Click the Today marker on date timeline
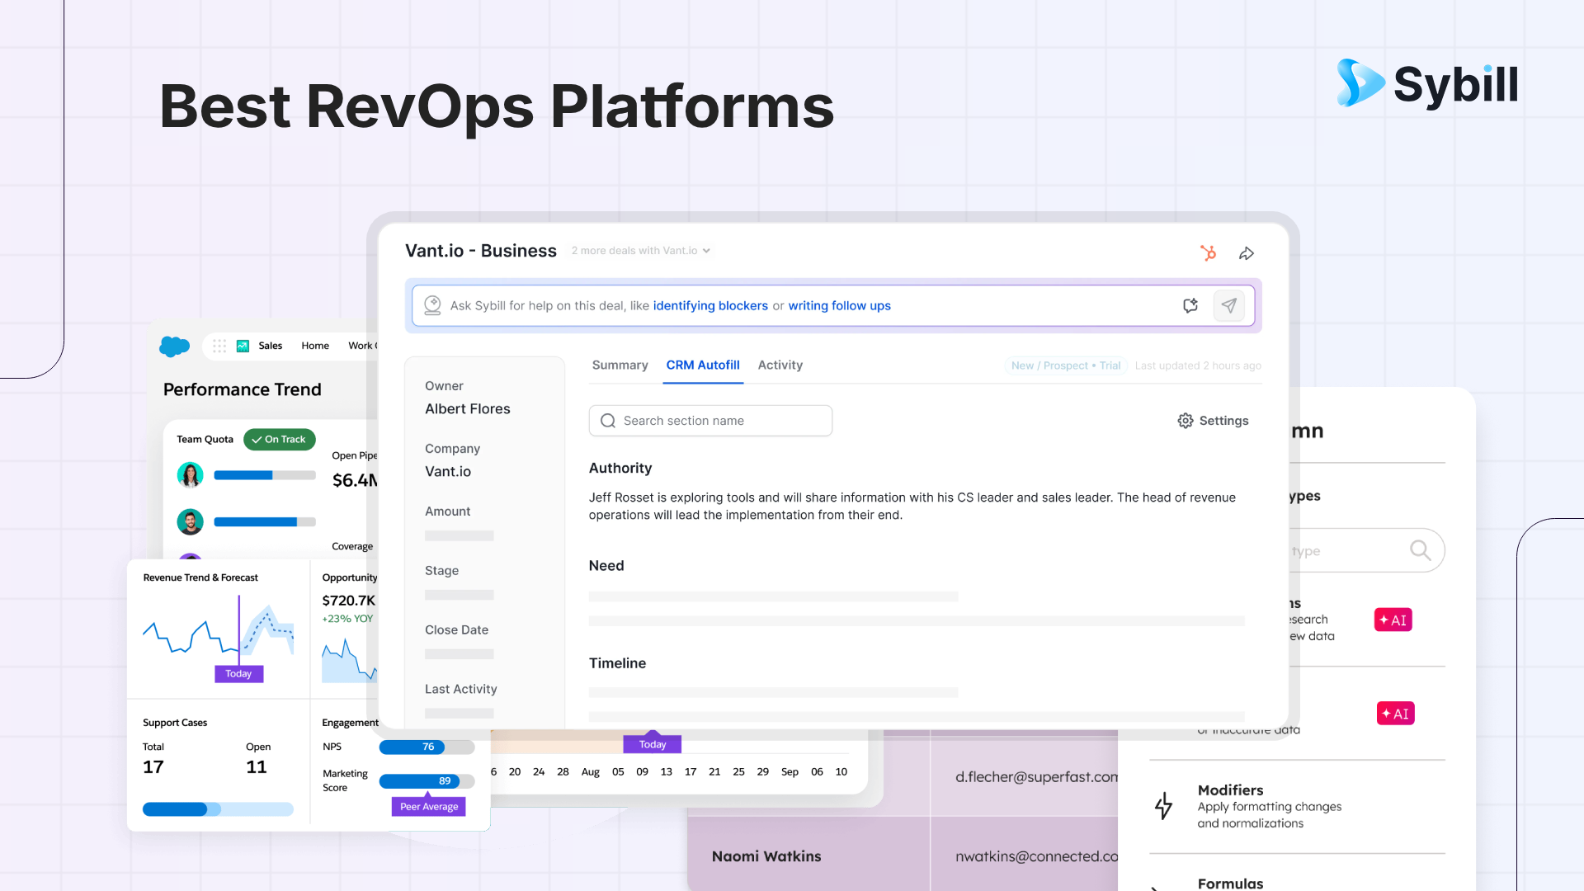This screenshot has height=891, width=1584. (x=652, y=744)
